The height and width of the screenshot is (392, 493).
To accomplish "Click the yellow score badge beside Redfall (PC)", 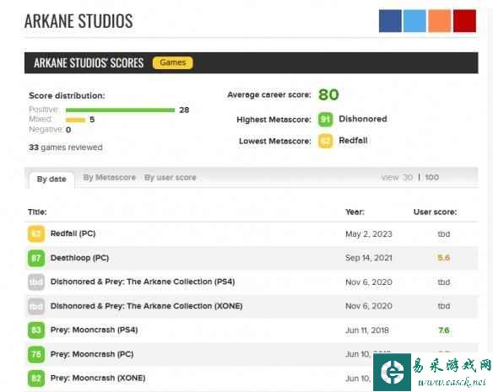I will (x=36, y=234).
